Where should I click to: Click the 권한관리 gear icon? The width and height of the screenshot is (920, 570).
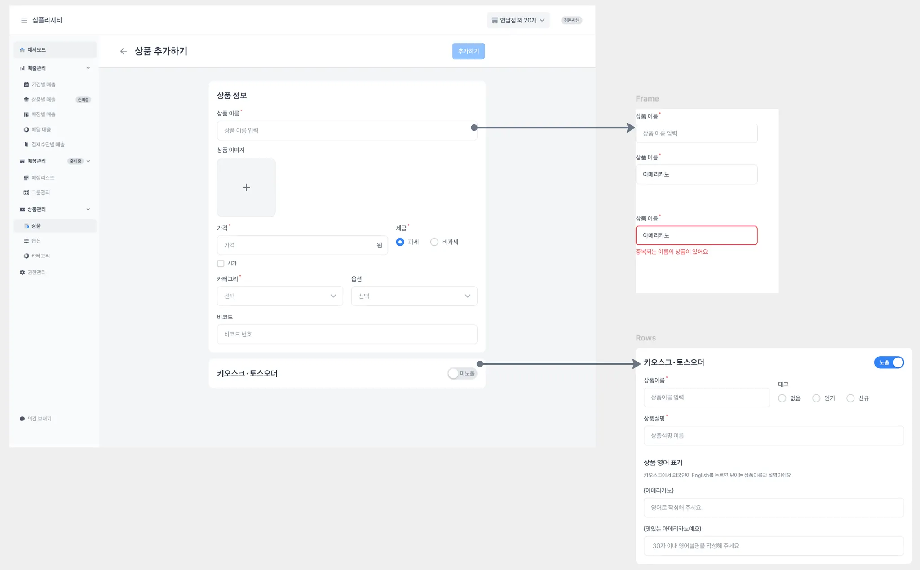tap(22, 272)
